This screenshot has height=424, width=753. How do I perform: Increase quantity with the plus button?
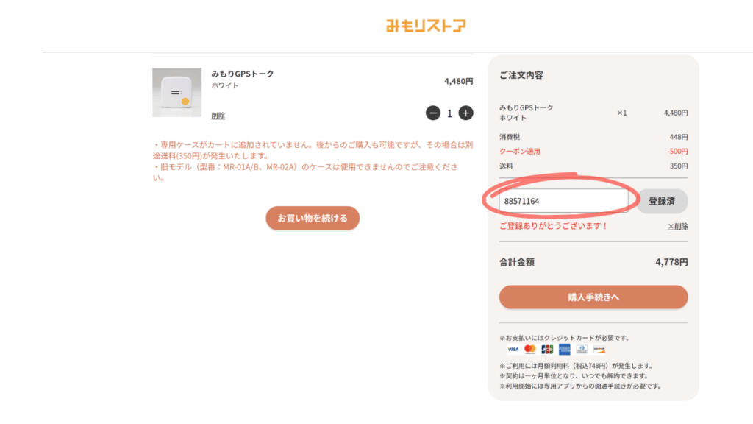coord(465,113)
